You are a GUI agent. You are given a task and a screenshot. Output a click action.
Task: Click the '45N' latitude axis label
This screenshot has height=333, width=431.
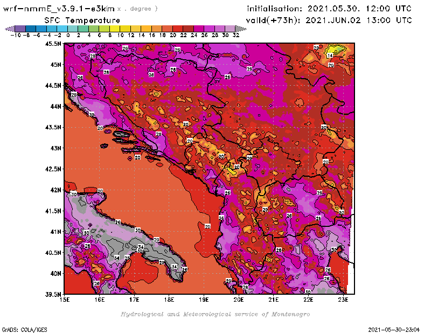click(55, 65)
